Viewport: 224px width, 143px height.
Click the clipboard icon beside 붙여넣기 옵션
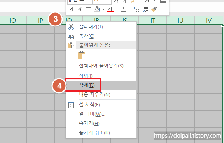pyautogui.click(x=71, y=45)
